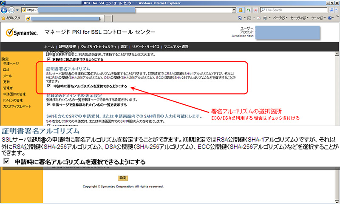Click the RSS feeds icon in command bar
This screenshot has height=204, width=340.
click(x=249, y=18)
